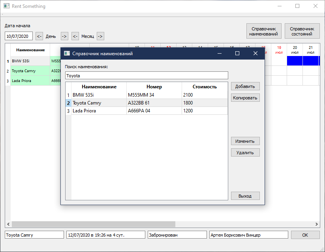Click the Выход button in the dialog
Viewport: 325px width, 252px height.
[245, 196]
